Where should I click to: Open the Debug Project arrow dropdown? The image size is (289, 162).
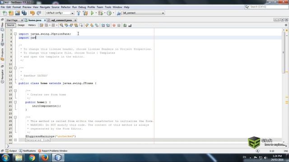click(105, 13)
